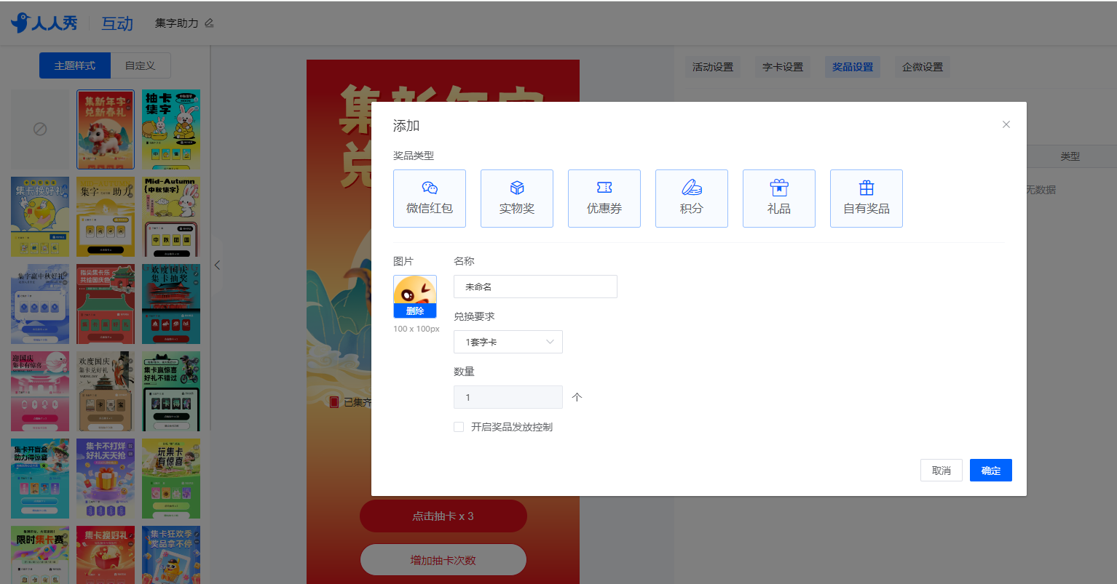Click the prize name input field
Image resolution: width=1117 pixels, height=584 pixels.
pos(535,287)
